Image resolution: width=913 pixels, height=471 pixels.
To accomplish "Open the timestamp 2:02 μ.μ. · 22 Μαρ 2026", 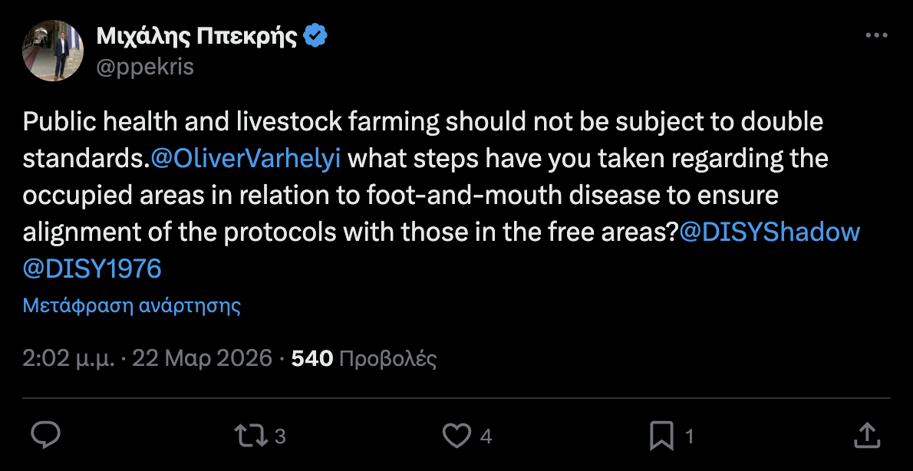I will pyautogui.click(x=147, y=358).
